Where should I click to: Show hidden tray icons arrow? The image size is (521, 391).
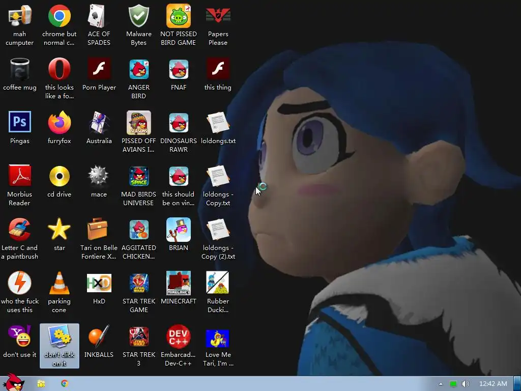(x=441, y=384)
